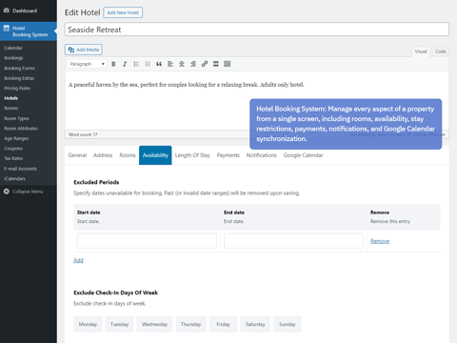This screenshot has width=457, height=343.
Task: Open Room Attributes in the sidebar
Action: coord(21,129)
